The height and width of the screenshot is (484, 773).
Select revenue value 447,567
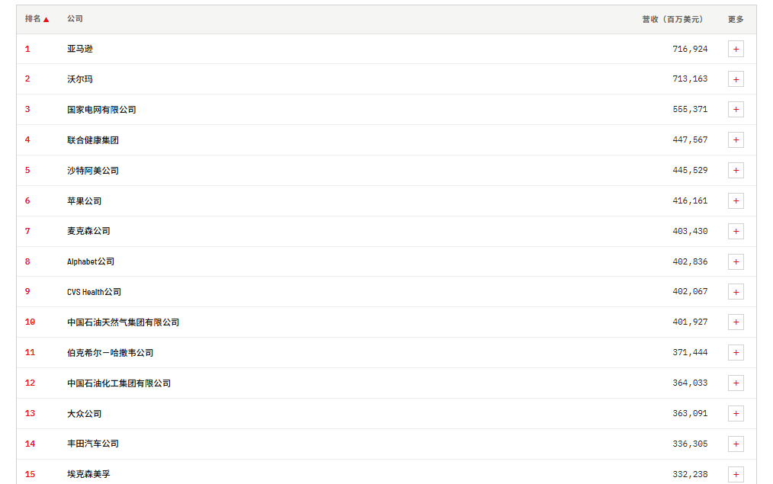click(690, 140)
